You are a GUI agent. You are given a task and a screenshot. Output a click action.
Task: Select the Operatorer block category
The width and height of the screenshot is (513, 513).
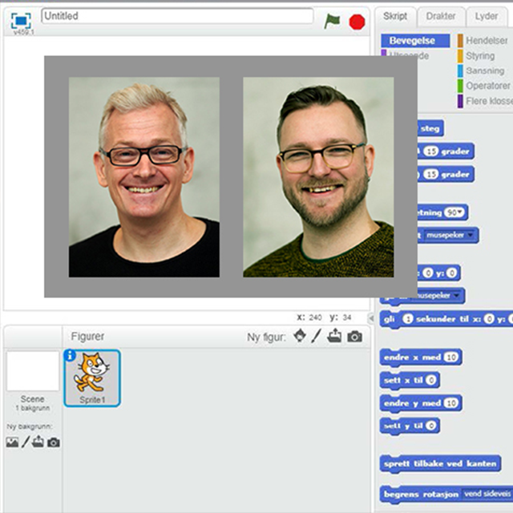(x=484, y=86)
